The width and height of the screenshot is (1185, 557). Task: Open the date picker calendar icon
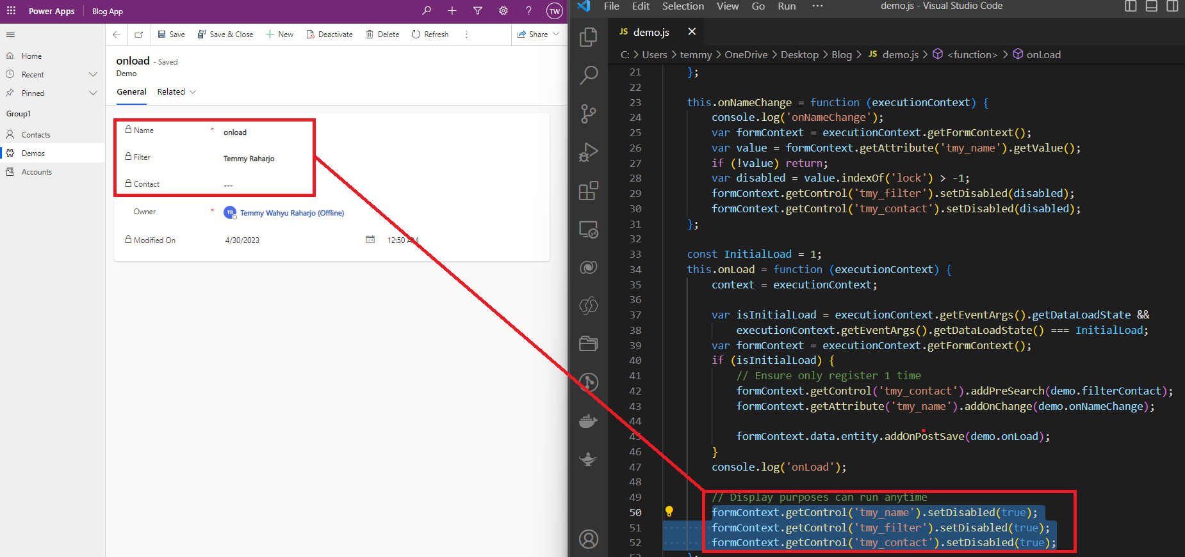370,240
